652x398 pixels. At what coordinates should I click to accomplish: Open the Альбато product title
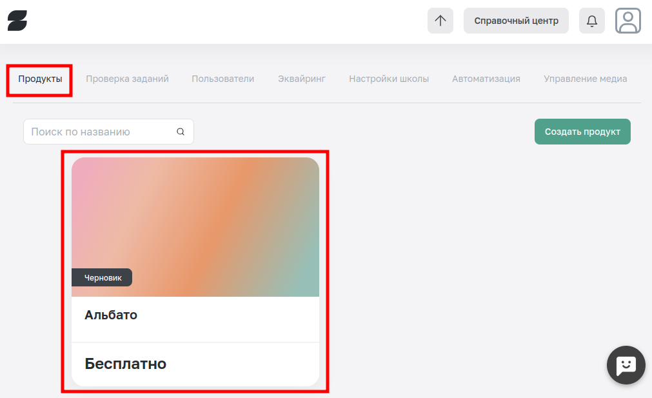111,315
